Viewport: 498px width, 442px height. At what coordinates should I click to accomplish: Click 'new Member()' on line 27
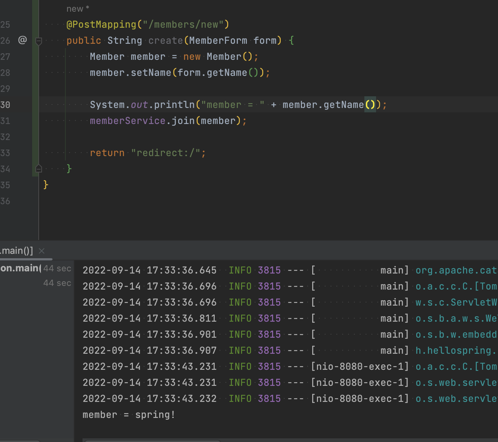point(218,57)
